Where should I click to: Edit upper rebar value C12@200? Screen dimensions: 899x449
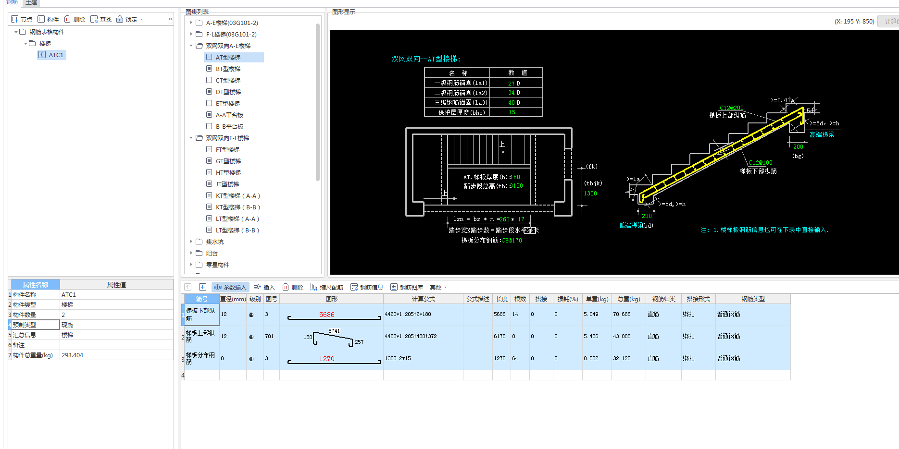(x=731, y=108)
